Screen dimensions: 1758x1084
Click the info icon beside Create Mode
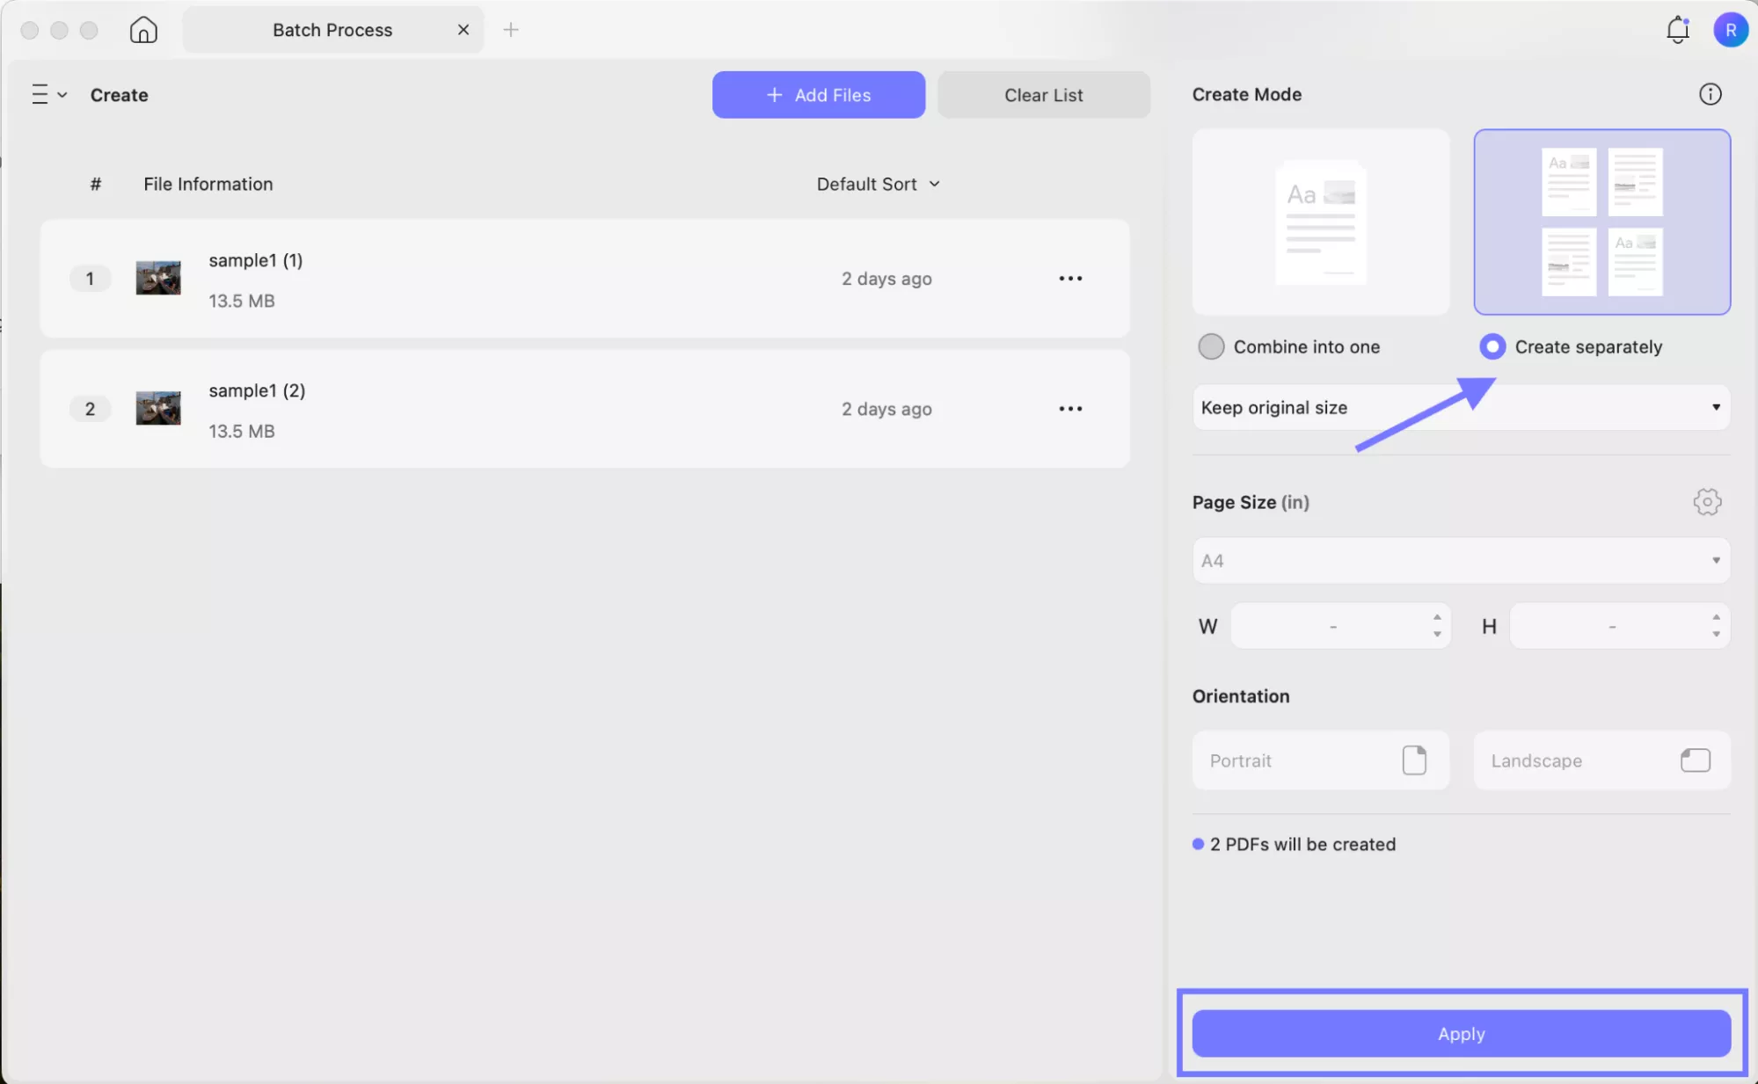point(1710,94)
